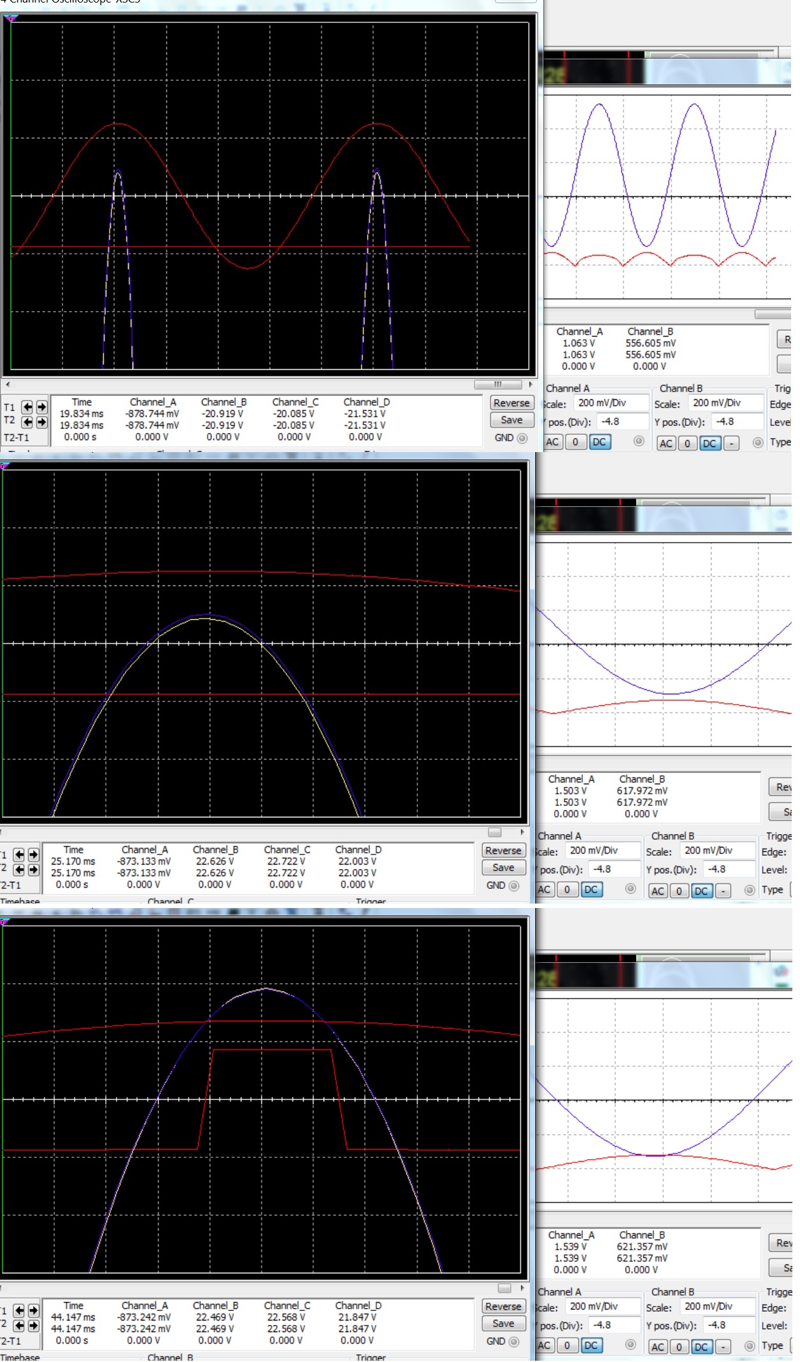The width and height of the screenshot is (800, 1362).
Task: Edit Channel A Scale field in 1.503 V scope
Action: (x=602, y=851)
